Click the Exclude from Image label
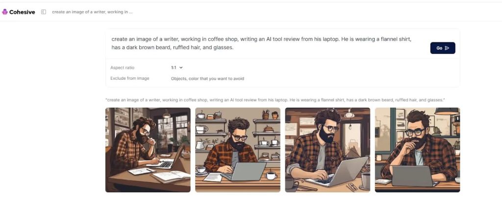 (x=129, y=78)
